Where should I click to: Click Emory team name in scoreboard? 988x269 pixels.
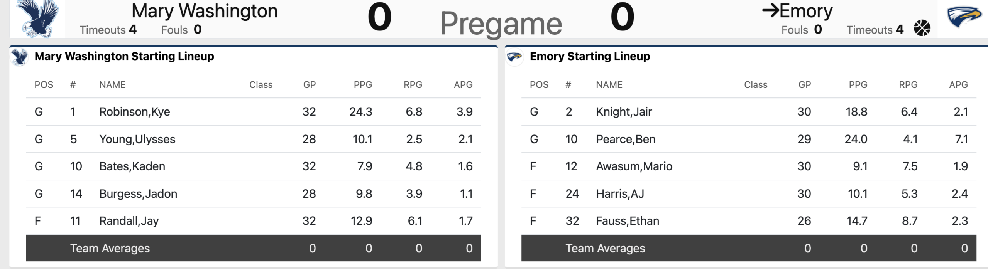806,11
